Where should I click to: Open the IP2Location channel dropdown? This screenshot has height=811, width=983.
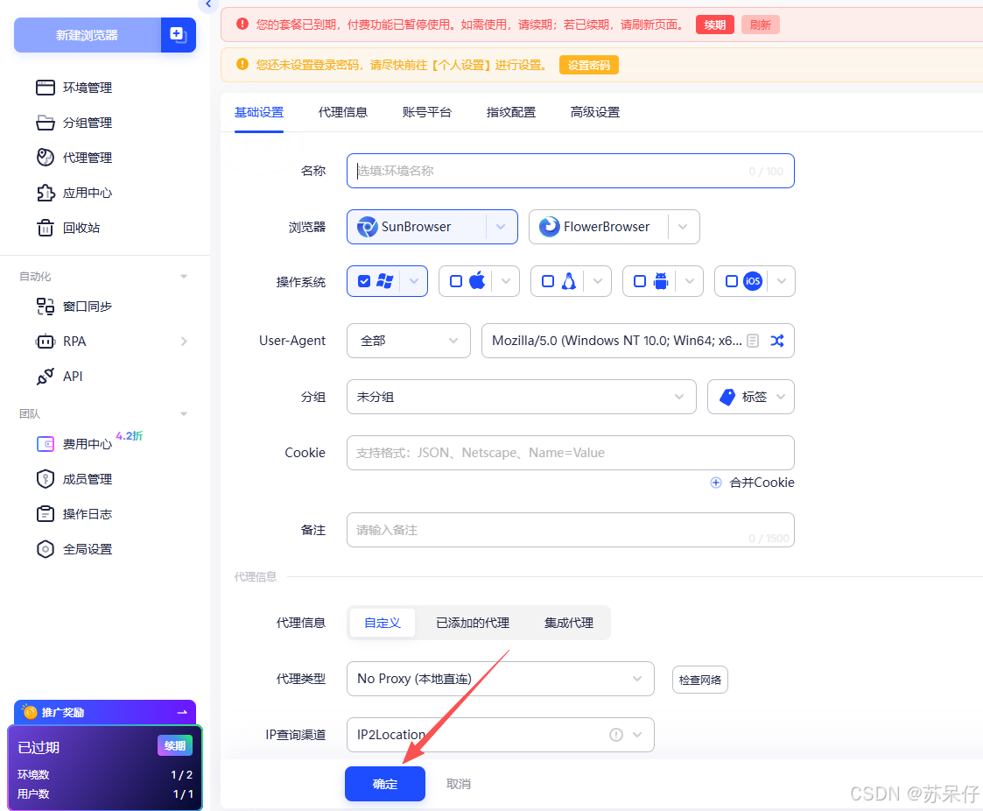[x=501, y=735]
